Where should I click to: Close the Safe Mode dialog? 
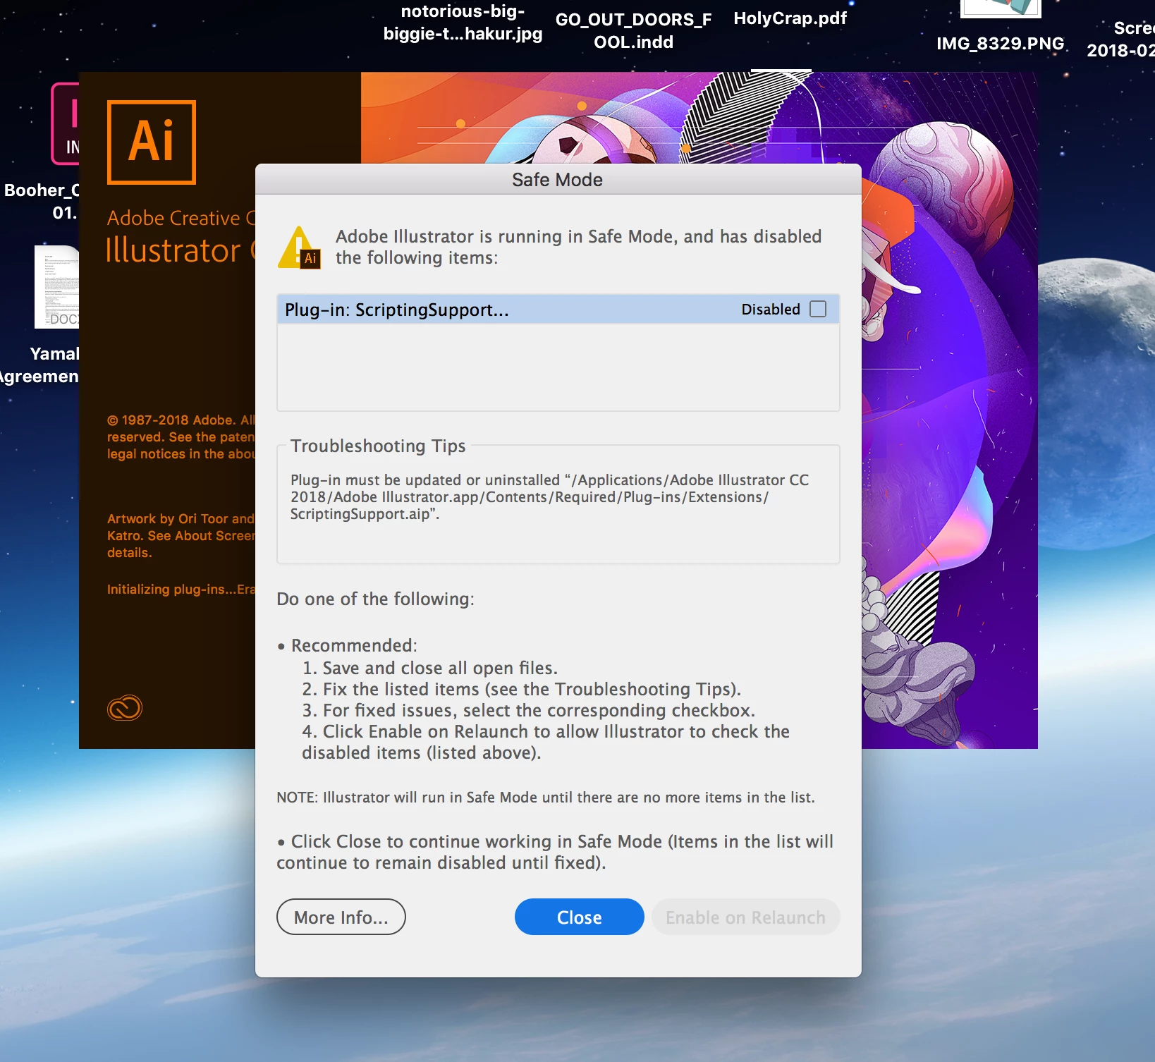click(580, 917)
